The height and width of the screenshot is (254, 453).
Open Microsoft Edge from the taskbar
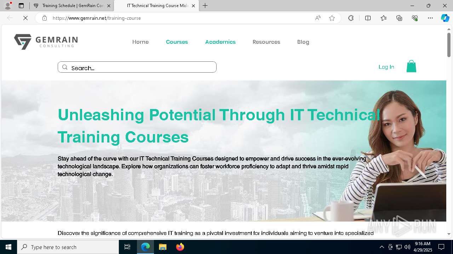point(145,247)
